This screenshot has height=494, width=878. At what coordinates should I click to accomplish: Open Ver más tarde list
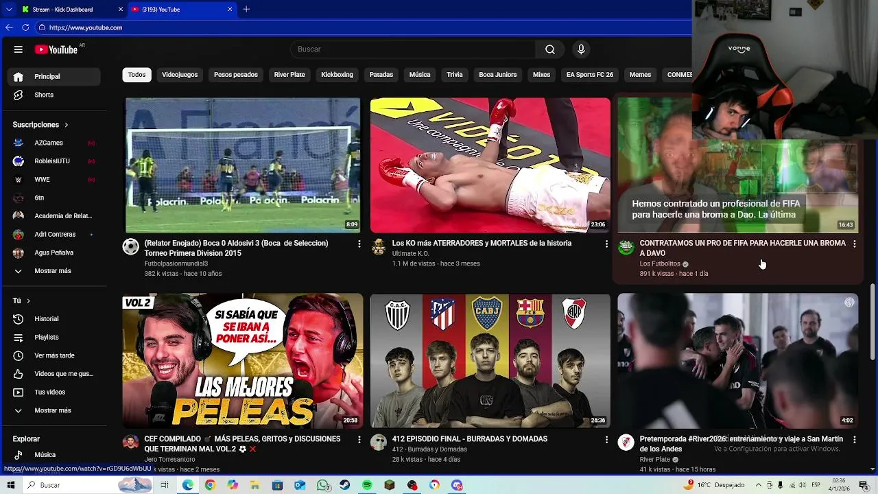click(x=54, y=355)
